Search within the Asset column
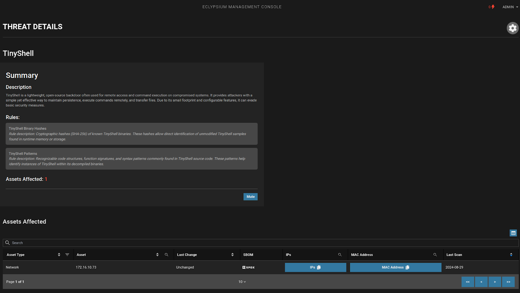 (x=166, y=255)
